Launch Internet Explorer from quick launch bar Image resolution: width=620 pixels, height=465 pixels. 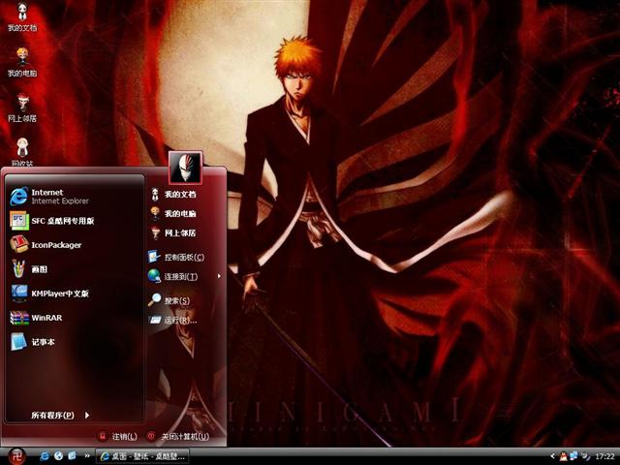(x=45, y=456)
